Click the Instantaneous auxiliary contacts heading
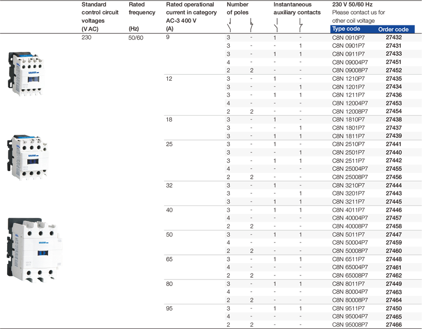The width and height of the screenshot is (422, 329). coord(297,8)
